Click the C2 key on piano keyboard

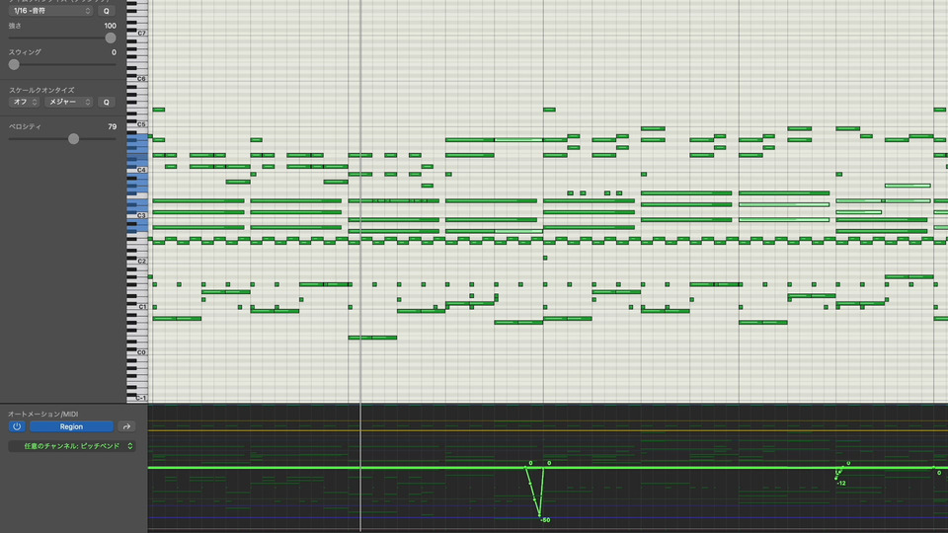coord(138,261)
